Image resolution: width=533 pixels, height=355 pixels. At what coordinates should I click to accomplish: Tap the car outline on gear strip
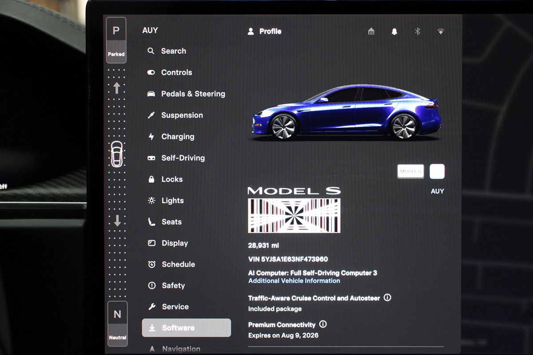tap(117, 154)
